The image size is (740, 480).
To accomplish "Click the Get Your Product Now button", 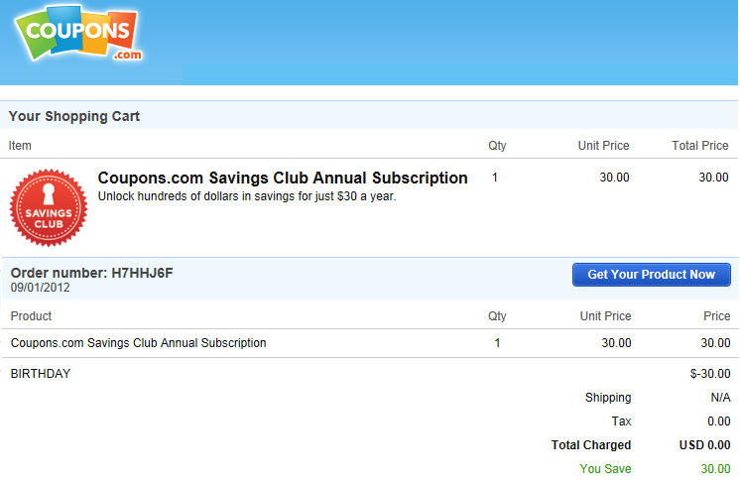I will 652,275.
